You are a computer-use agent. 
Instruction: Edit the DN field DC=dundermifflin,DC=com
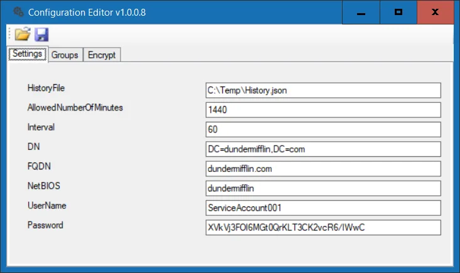323,149
